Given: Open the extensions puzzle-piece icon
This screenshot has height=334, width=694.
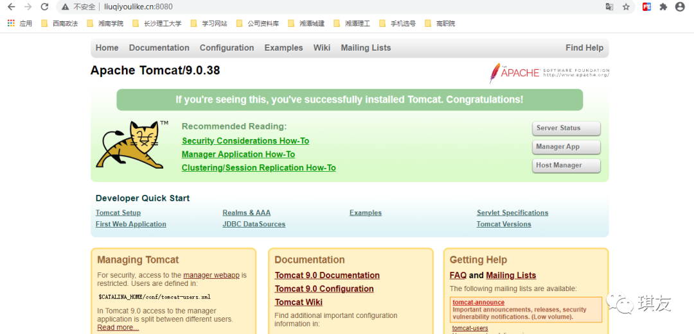Looking at the screenshot, I should coord(663,6).
